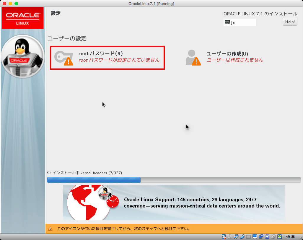Click the USB devices status icon
This screenshot has width=303, height=240.
coord(242,237)
